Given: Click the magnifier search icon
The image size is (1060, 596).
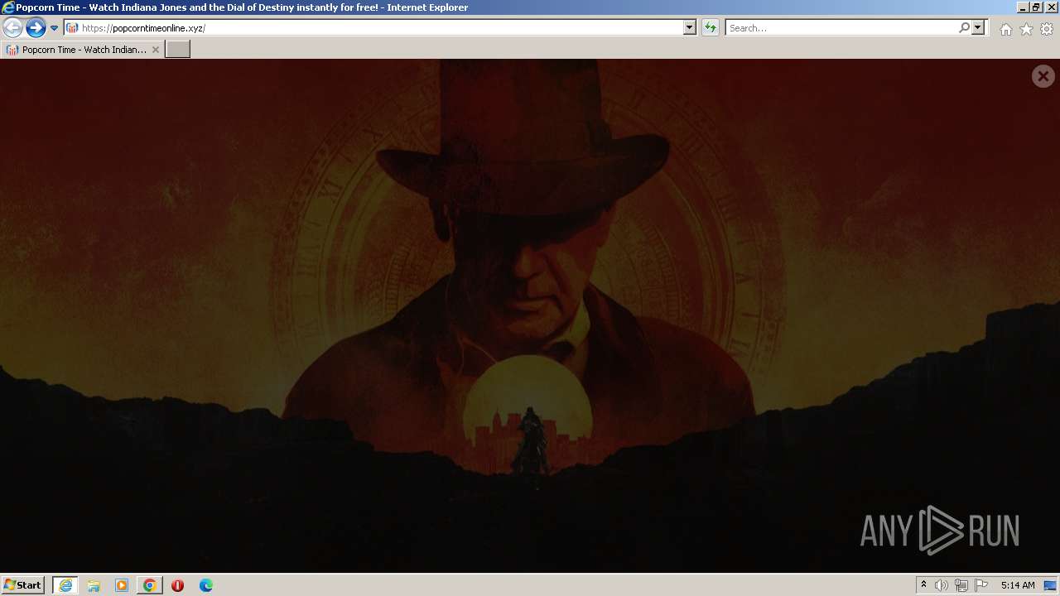Looking at the screenshot, I should [964, 27].
